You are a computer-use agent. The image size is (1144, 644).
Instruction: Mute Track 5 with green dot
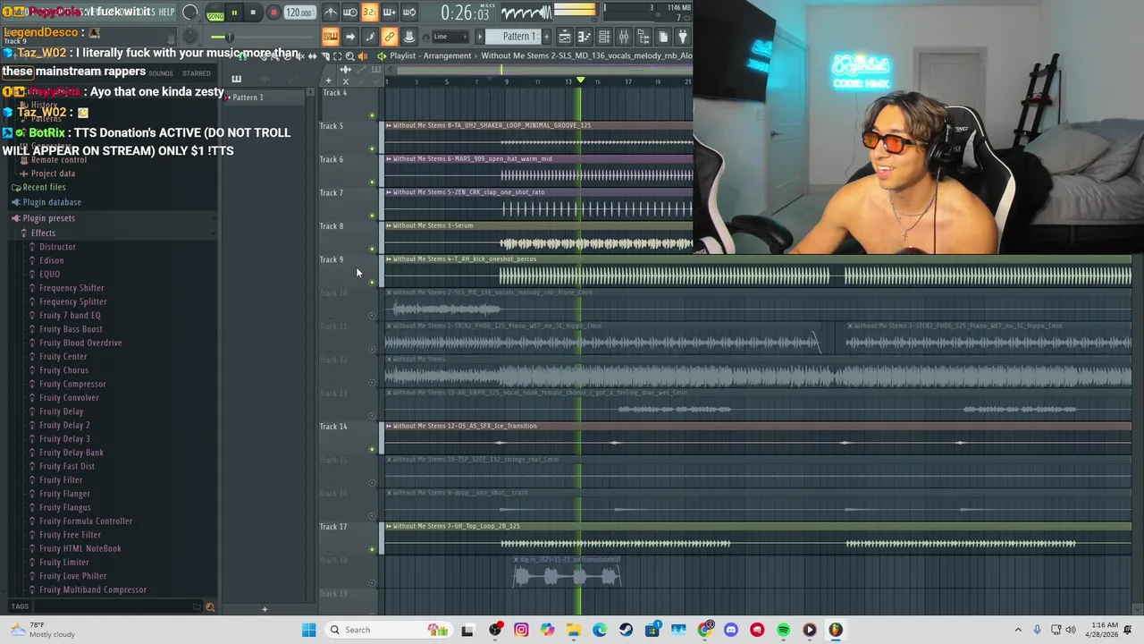[372, 148]
